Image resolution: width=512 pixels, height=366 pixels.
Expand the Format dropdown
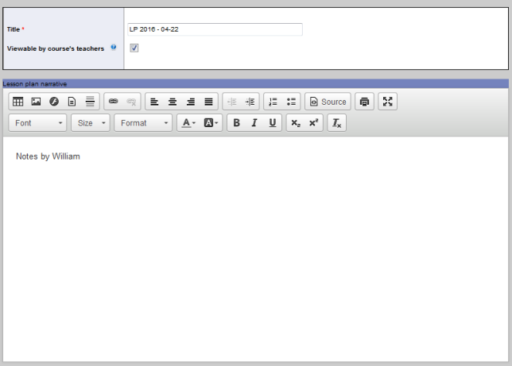(143, 123)
